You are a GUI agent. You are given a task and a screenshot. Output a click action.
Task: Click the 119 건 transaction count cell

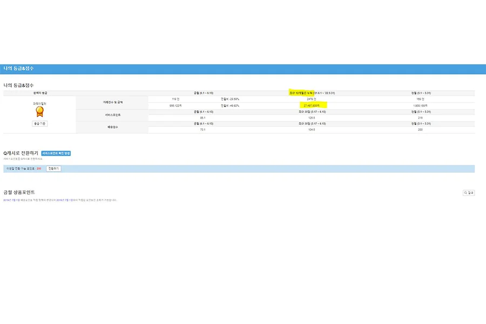click(x=175, y=99)
